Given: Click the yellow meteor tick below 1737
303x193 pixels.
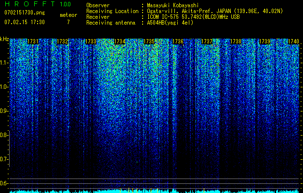Looking at the screenshot, I should click(204, 191).
